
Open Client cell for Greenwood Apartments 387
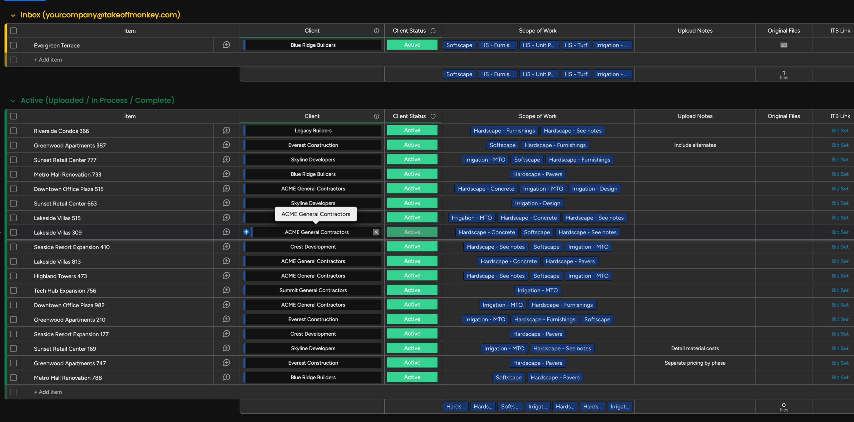[x=312, y=145]
